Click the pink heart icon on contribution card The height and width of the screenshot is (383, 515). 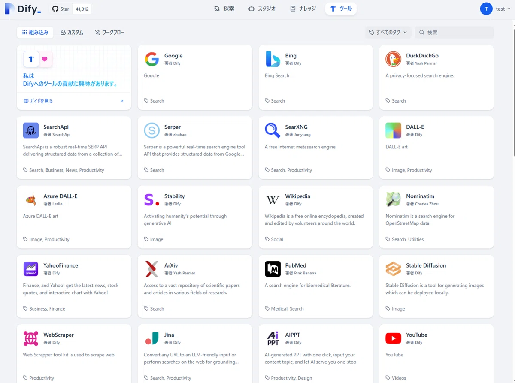(45, 59)
